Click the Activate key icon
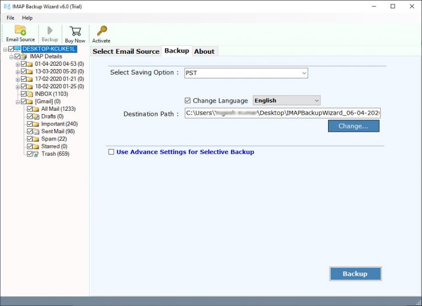This screenshot has height=306, width=422. 101,31
